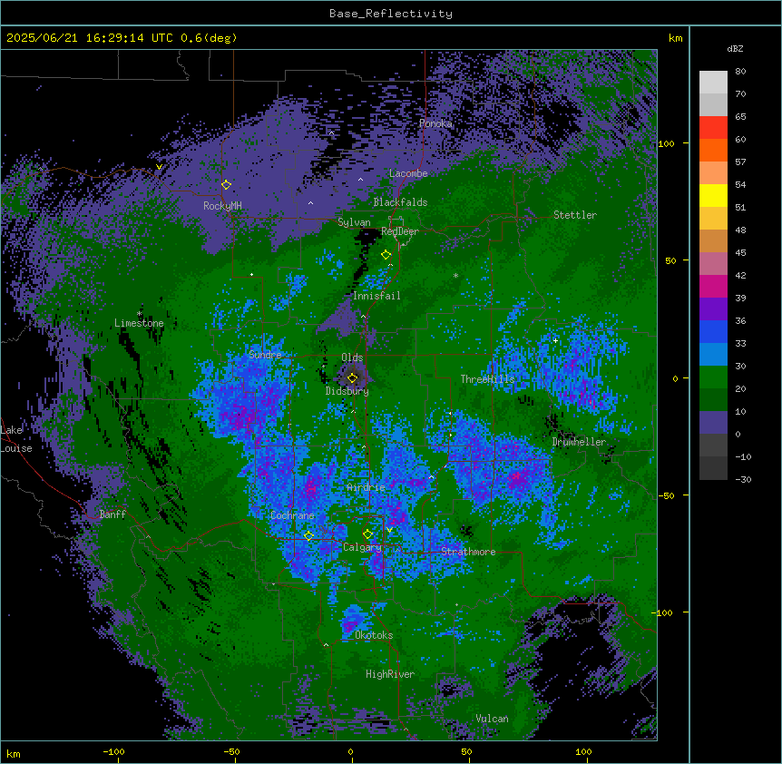Click the Stettler city label
782x764 pixels.
click(575, 215)
